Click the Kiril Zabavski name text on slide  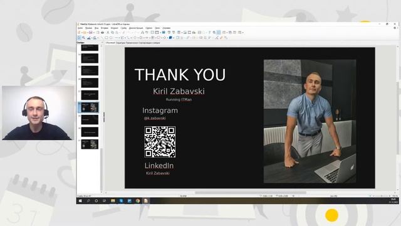[179, 91]
